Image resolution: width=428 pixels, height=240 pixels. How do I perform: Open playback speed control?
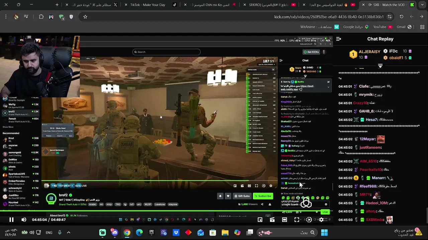click(x=309, y=220)
